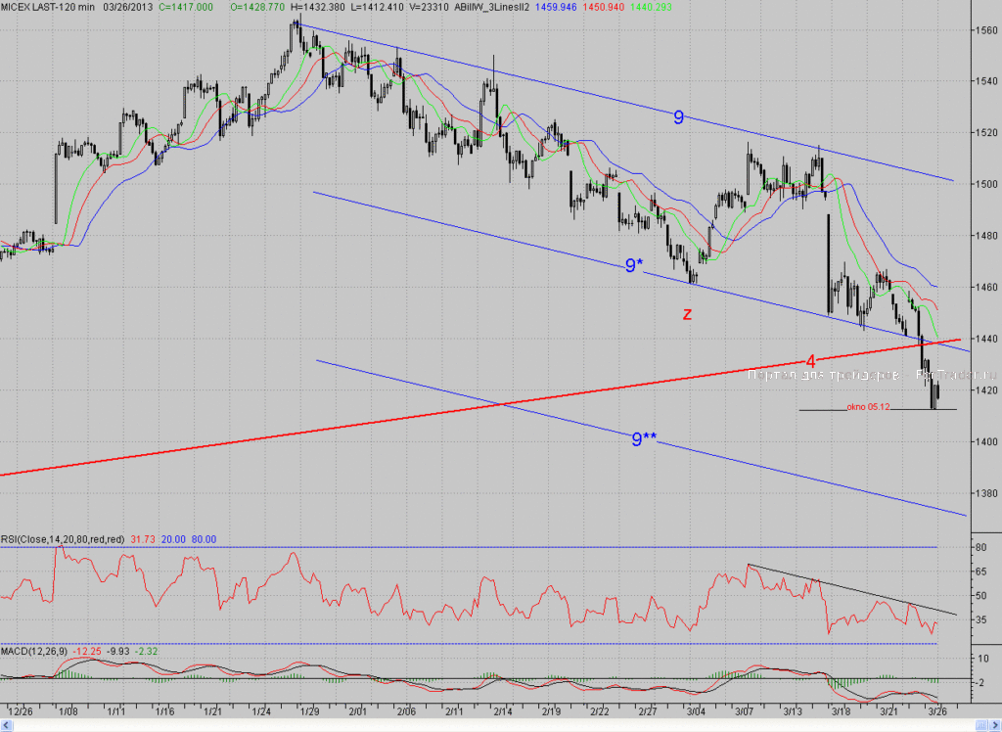Click the 1400 price level on the axis
This screenshot has height=732, width=1002.
click(x=986, y=441)
